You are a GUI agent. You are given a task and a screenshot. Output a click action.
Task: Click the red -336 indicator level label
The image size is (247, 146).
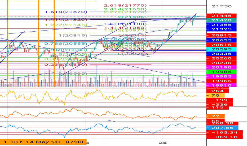(x=220, y=105)
